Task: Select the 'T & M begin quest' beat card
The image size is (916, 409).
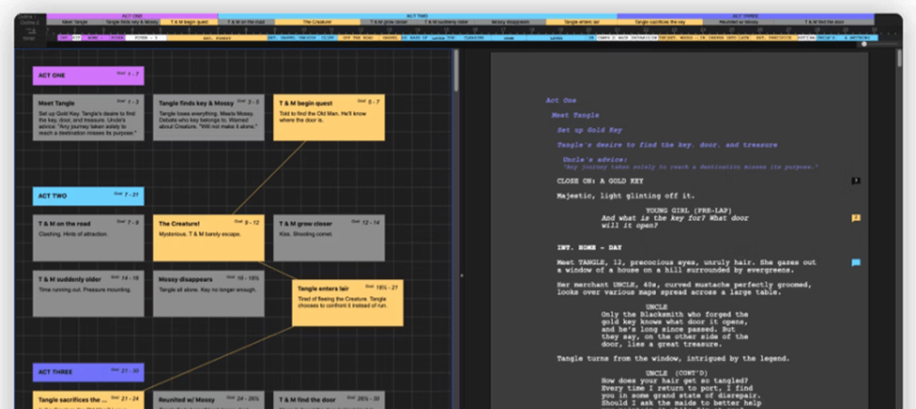Action: click(x=329, y=117)
